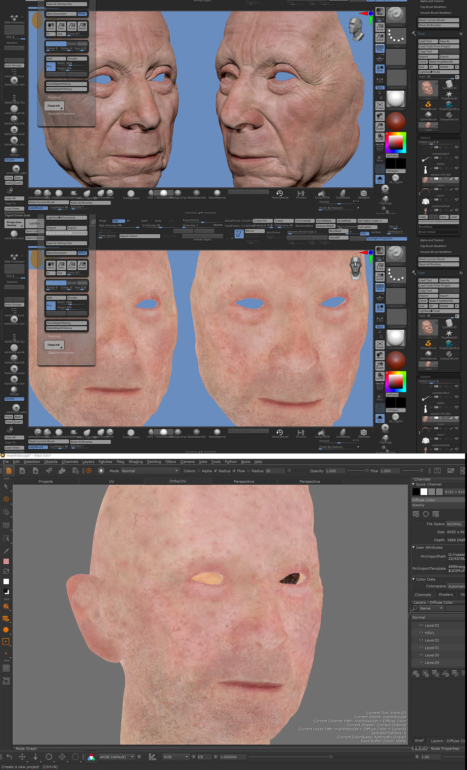Click the UnCreaseAll button

304,221
